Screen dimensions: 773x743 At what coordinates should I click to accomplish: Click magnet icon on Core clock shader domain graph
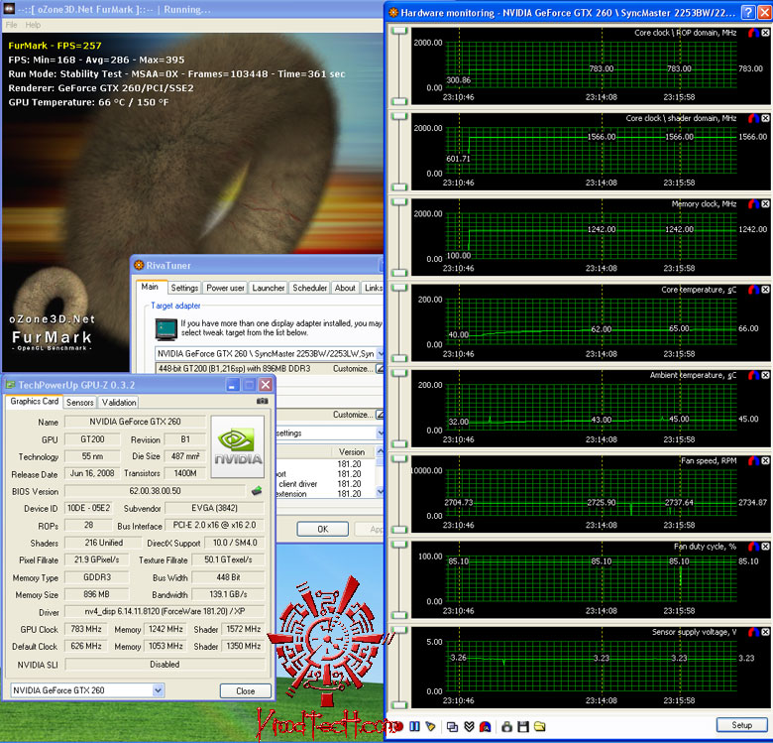[754, 118]
